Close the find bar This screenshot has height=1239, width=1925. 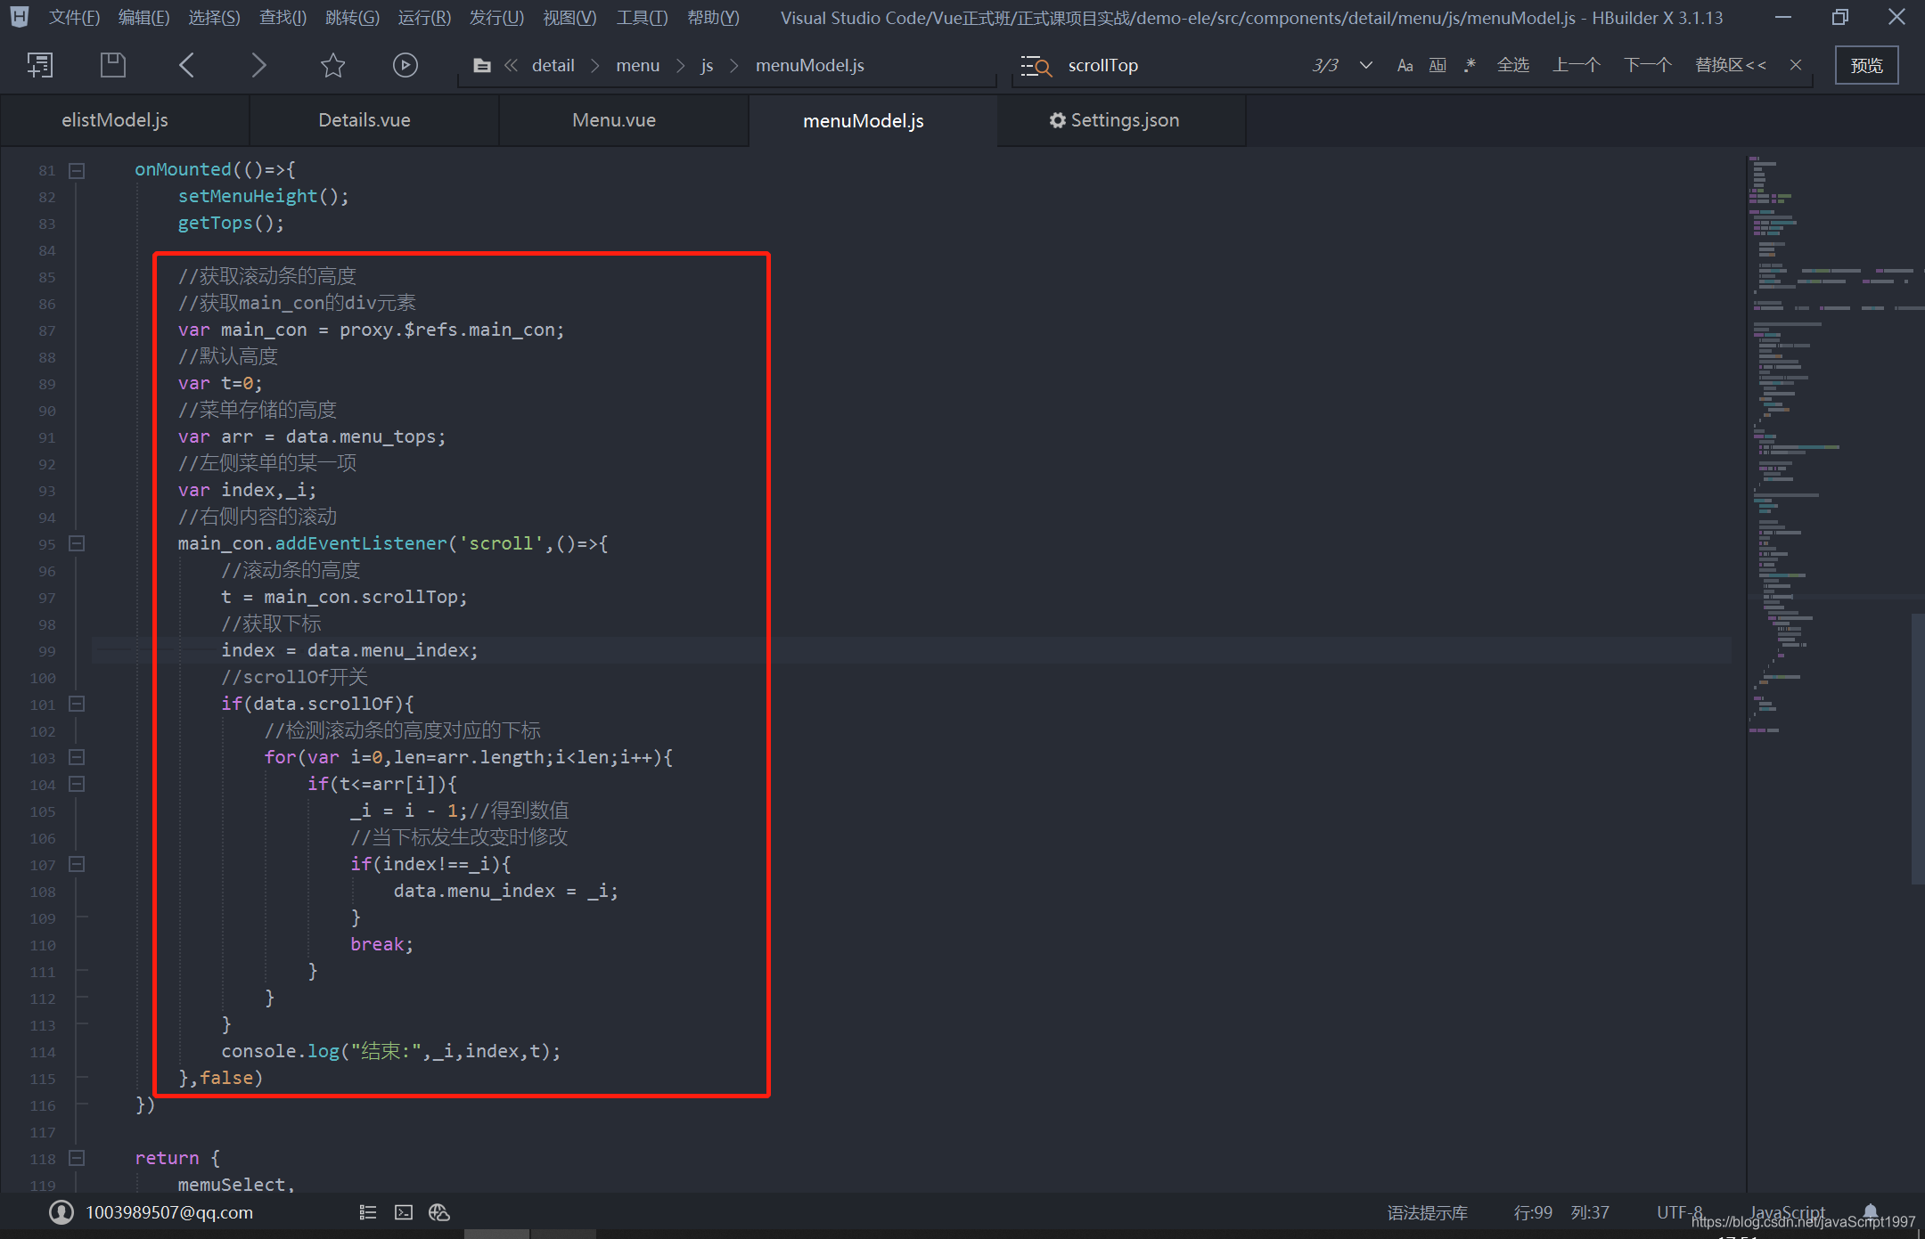coord(1796,65)
